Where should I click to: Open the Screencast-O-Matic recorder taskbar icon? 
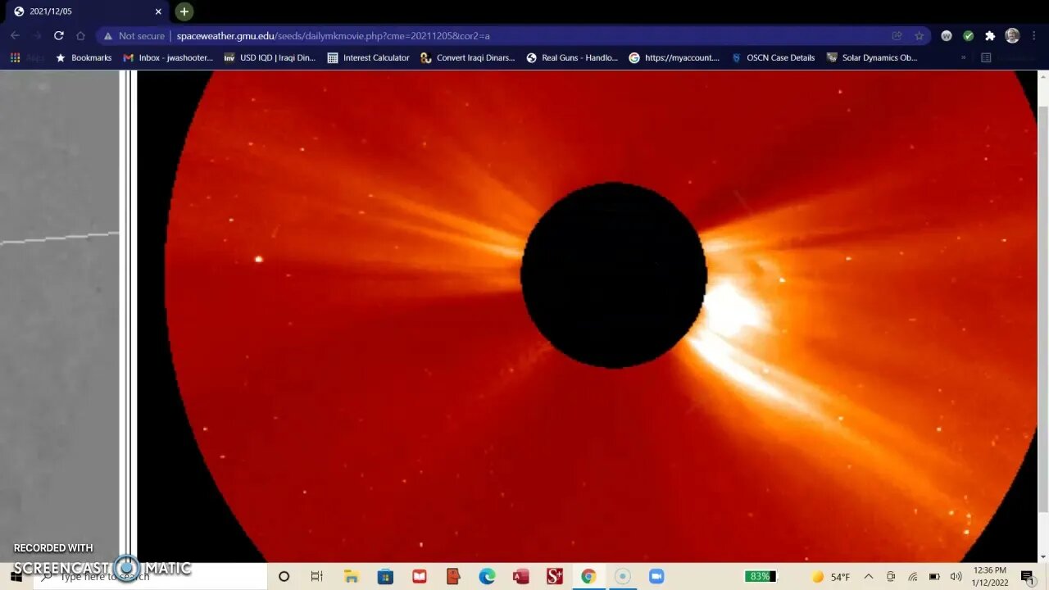coord(623,577)
